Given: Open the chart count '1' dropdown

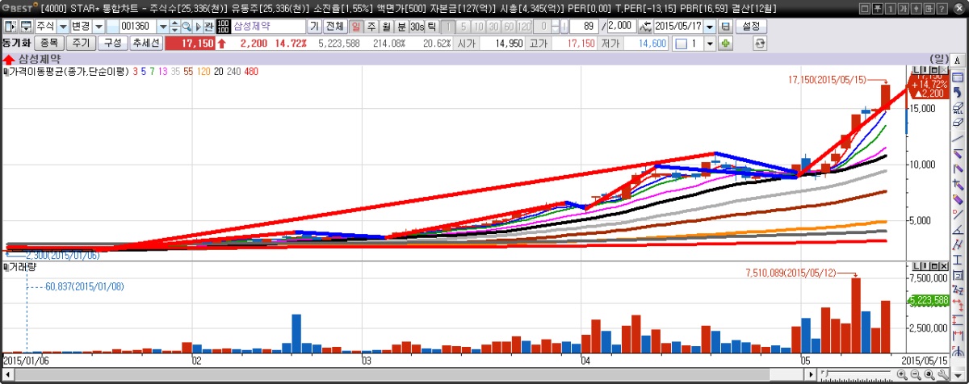Looking at the screenshot, I should (710, 44).
